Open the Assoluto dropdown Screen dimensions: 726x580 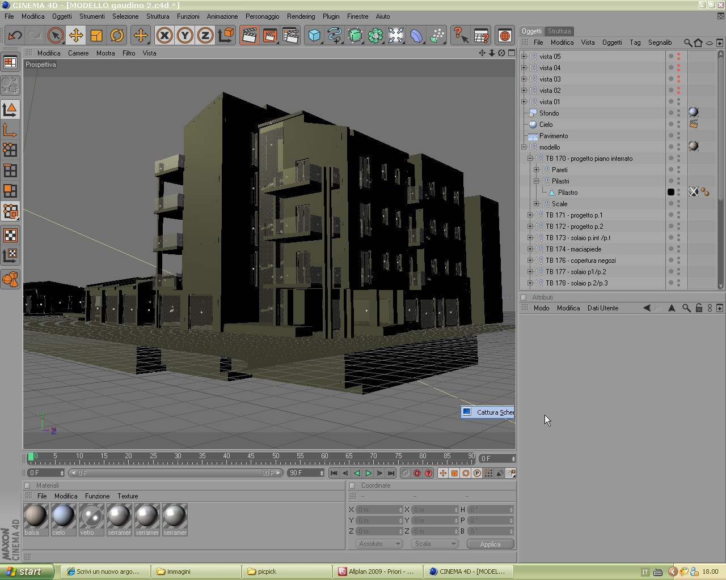[x=379, y=544]
